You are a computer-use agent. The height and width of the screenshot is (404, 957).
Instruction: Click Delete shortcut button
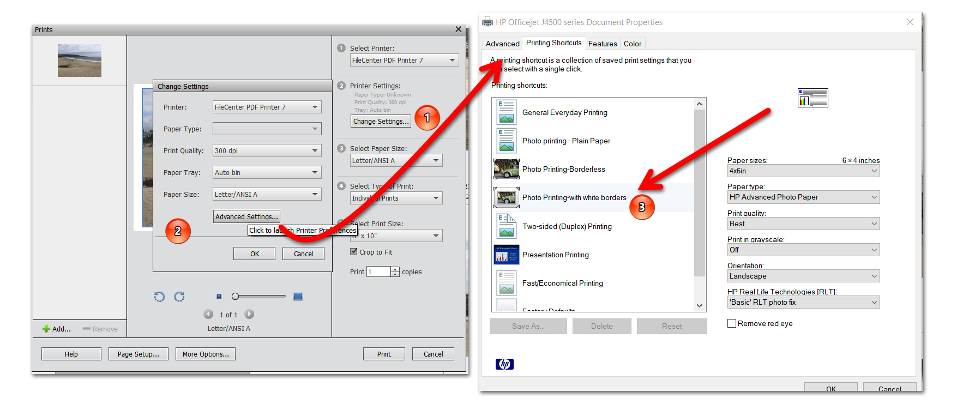point(602,326)
